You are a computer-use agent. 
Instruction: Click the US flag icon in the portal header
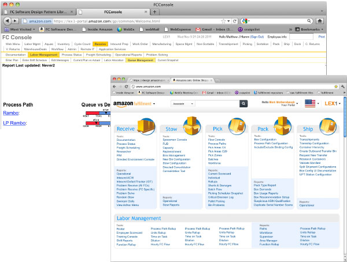(310, 103)
